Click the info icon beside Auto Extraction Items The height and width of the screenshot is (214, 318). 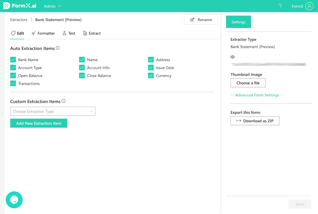pos(58,48)
